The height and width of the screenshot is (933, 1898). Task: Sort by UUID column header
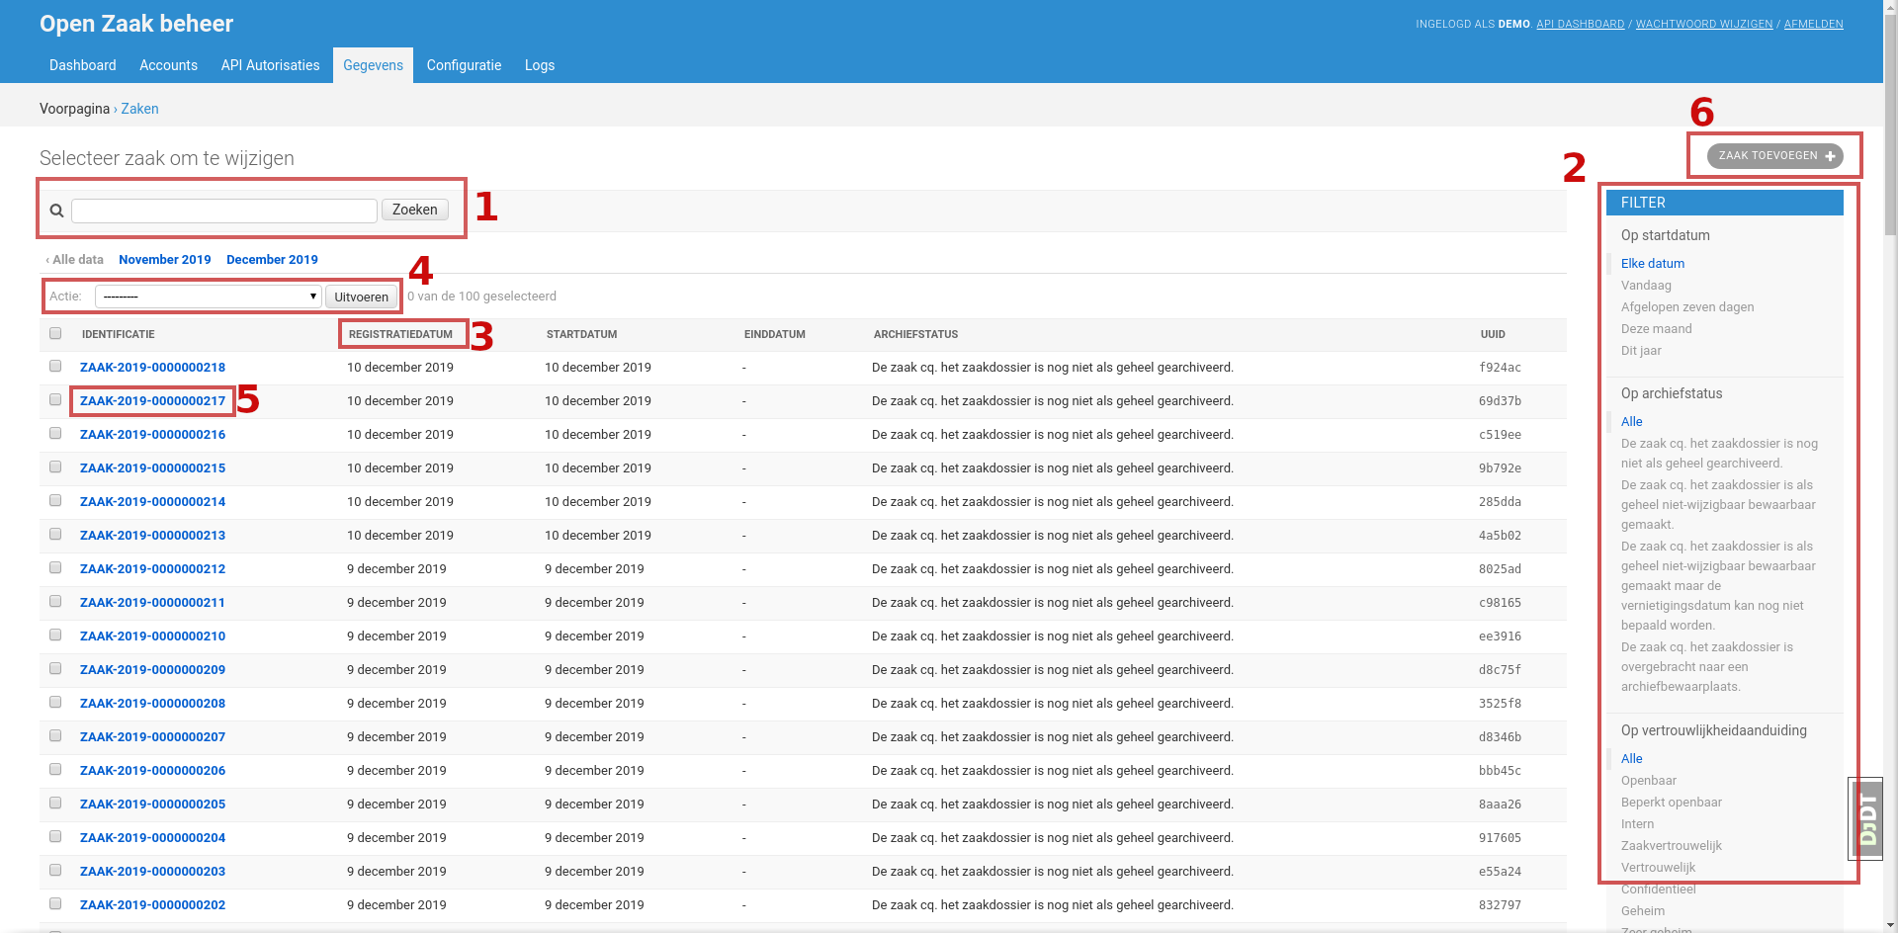coord(1493,334)
